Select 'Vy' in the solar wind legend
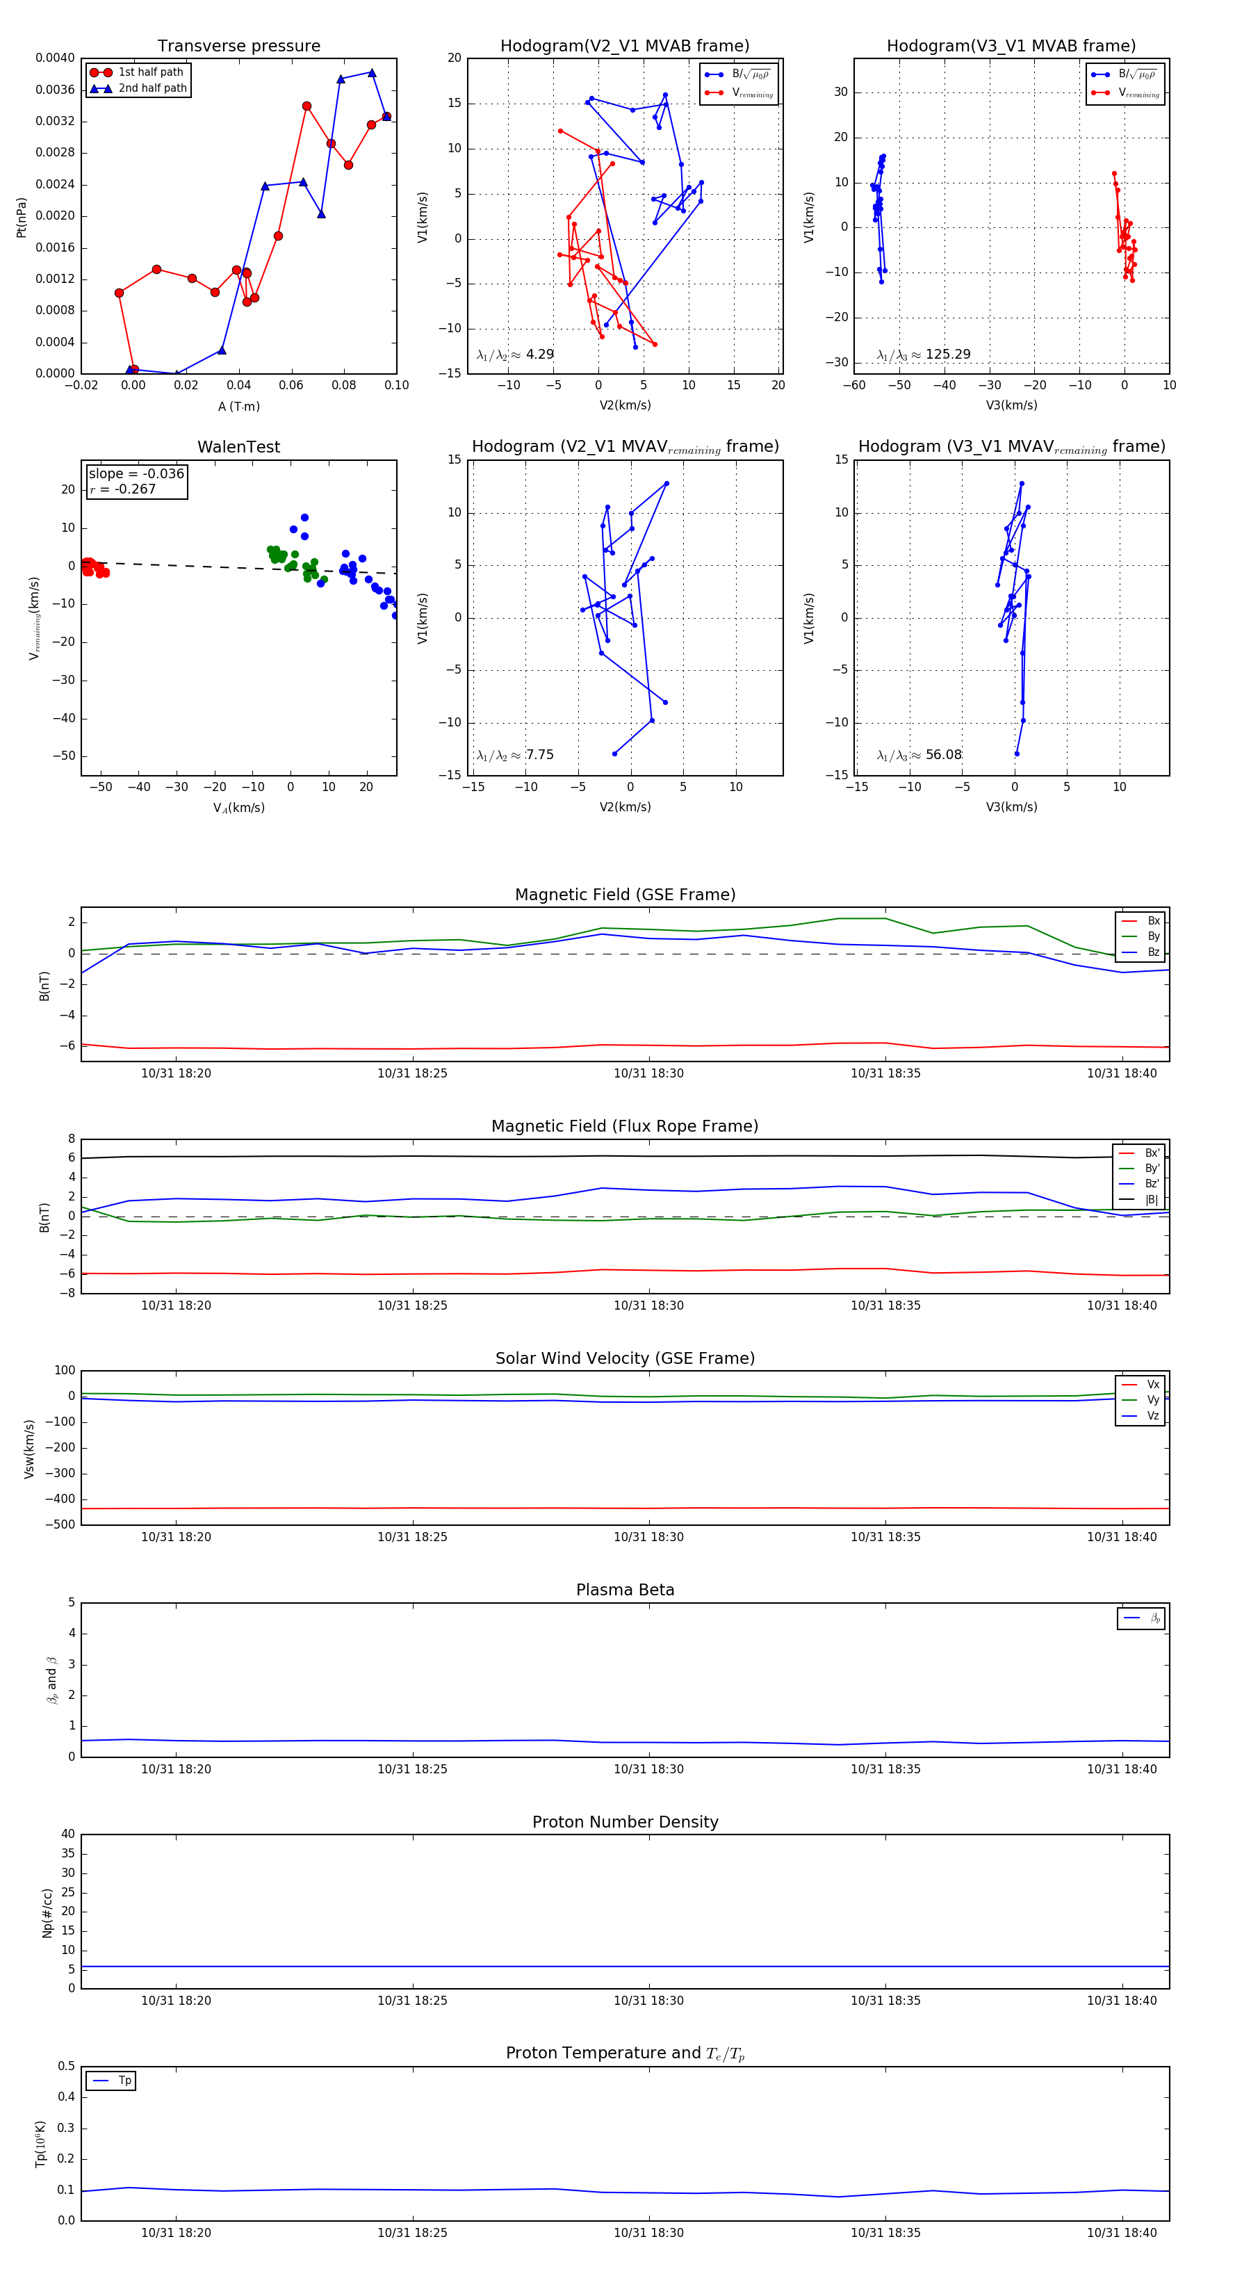The image size is (1251, 2294). click(1140, 1400)
